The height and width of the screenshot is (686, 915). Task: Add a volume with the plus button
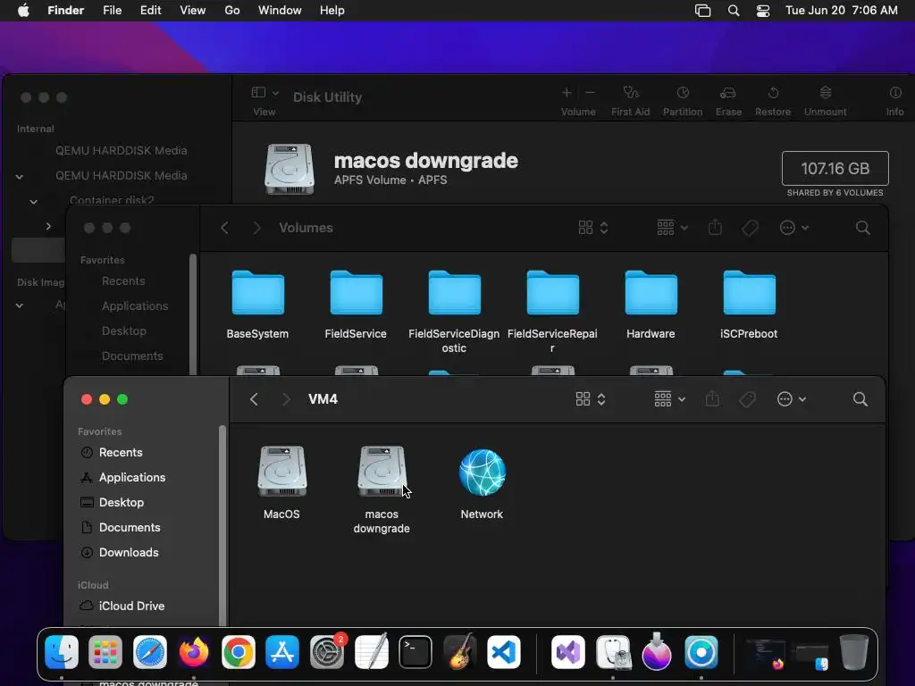tap(566, 92)
